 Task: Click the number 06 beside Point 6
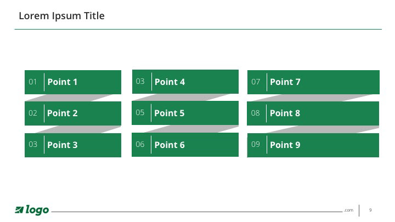pos(140,144)
